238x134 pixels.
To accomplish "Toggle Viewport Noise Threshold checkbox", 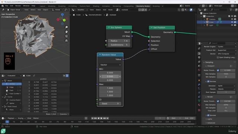I will pyautogui.click(x=218, y=70).
